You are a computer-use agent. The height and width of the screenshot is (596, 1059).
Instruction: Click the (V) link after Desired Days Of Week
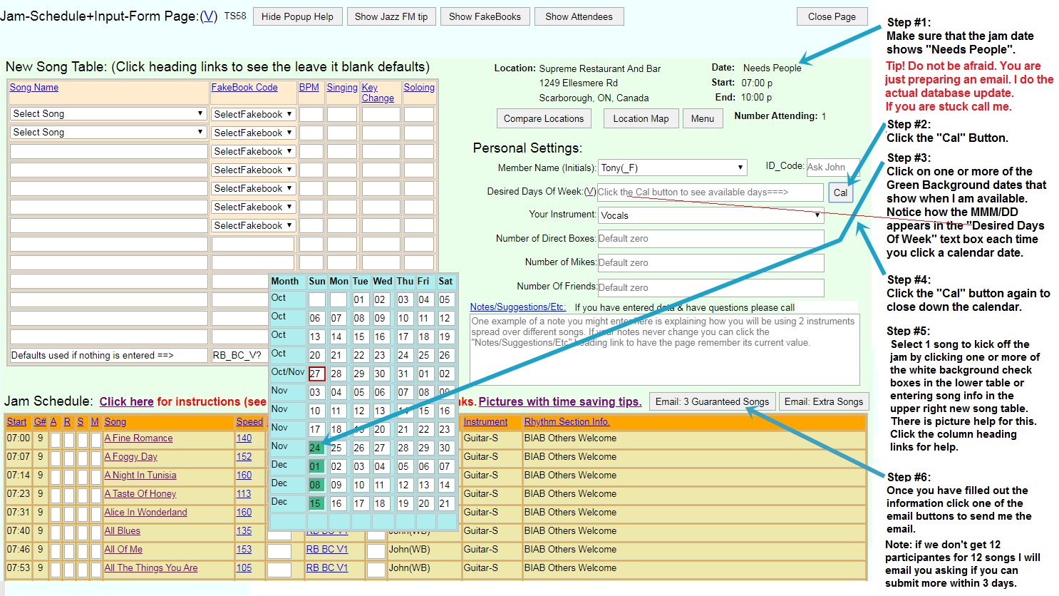(x=590, y=191)
